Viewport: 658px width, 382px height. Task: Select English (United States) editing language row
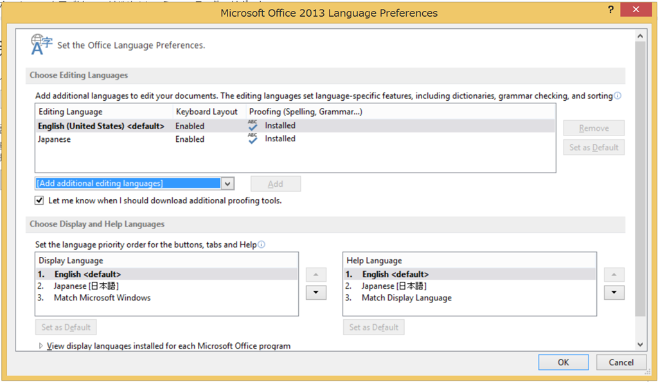click(295, 126)
